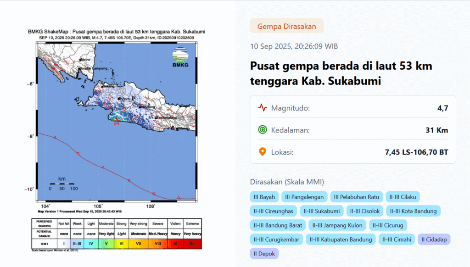Select the II-III Bandung Barat chip
470x267 pixels.
tap(278, 225)
